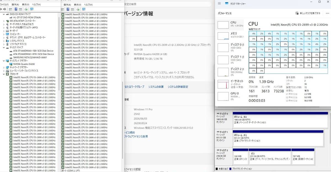Click the キーボード device category icon

(x=7, y=31)
